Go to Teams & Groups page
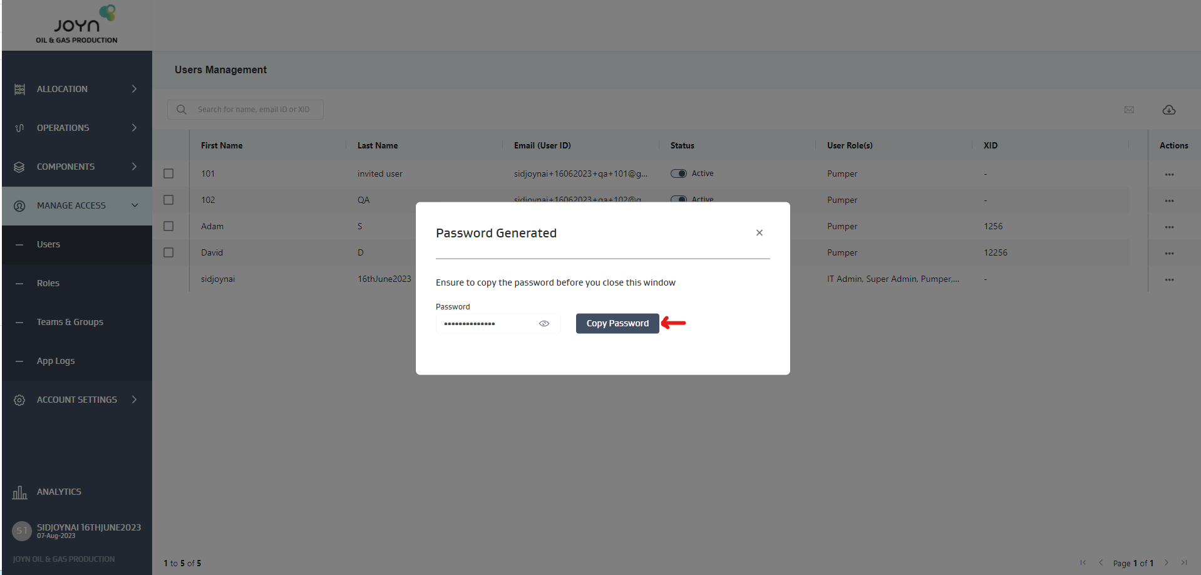This screenshot has width=1201, height=575. 70,322
